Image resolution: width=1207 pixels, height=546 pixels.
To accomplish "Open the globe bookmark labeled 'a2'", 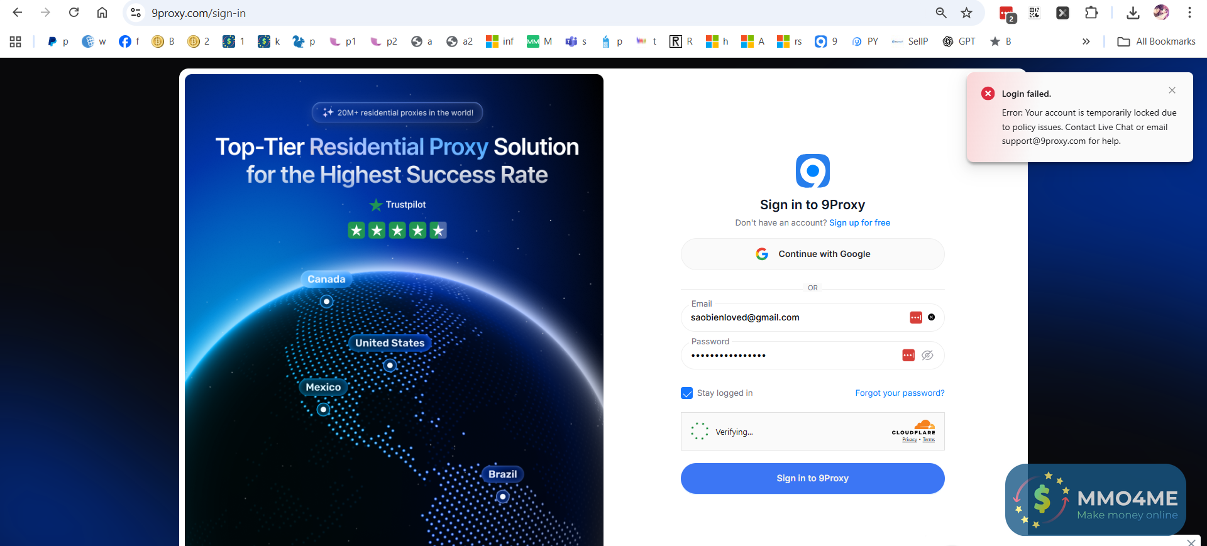I will point(460,41).
